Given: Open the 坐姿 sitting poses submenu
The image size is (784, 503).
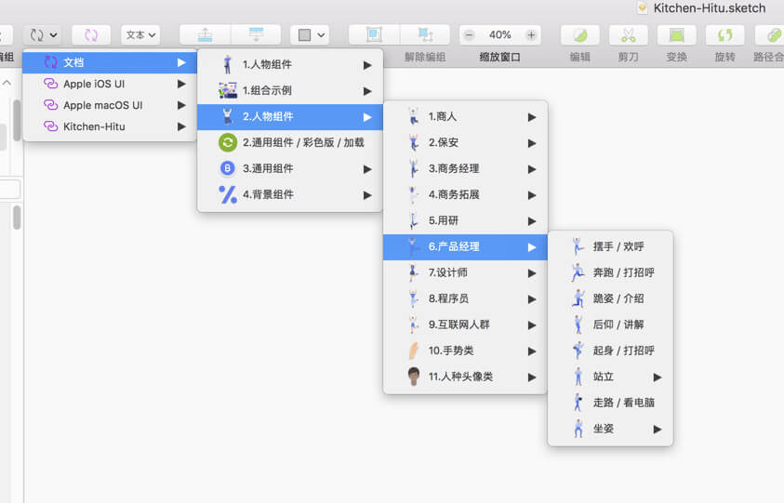Looking at the screenshot, I should [x=610, y=429].
